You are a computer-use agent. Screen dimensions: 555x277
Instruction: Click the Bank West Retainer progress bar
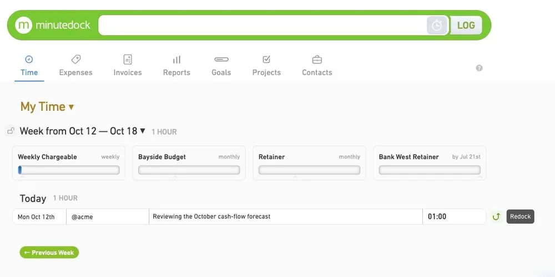tap(430, 170)
